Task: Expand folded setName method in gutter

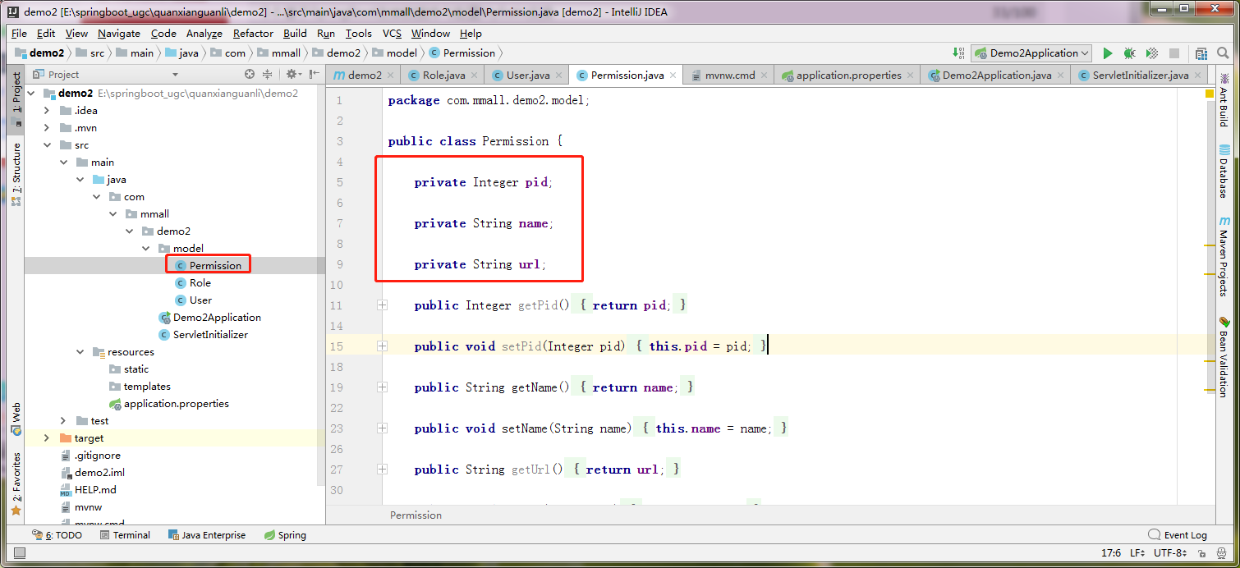Action: tap(382, 428)
